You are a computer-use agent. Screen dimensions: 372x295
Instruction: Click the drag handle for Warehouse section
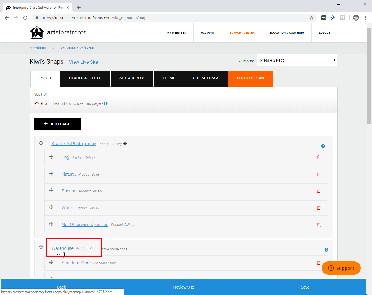pyautogui.click(x=41, y=247)
